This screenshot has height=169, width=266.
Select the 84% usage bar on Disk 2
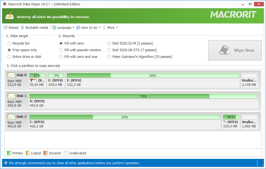coord(231,117)
